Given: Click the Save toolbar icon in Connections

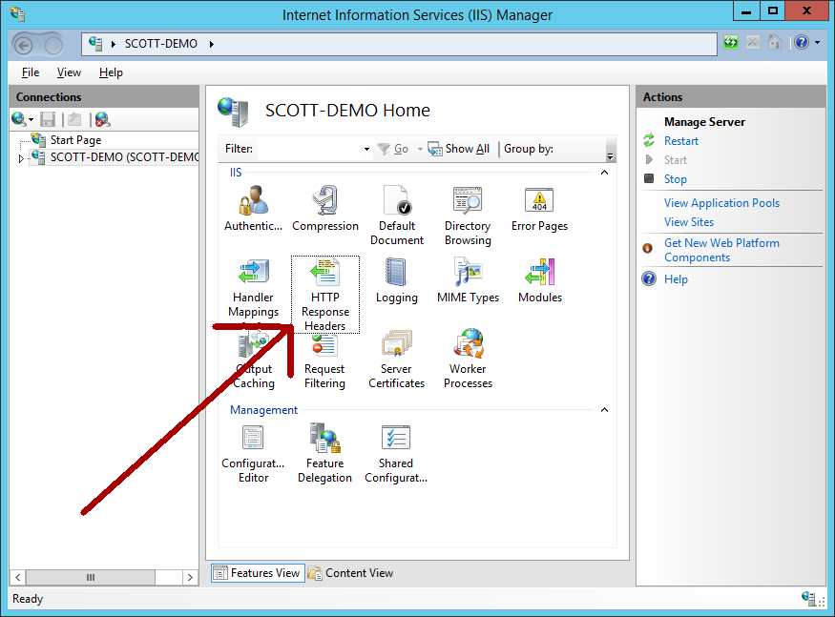Looking at the screenshot, I should (48, 120).
